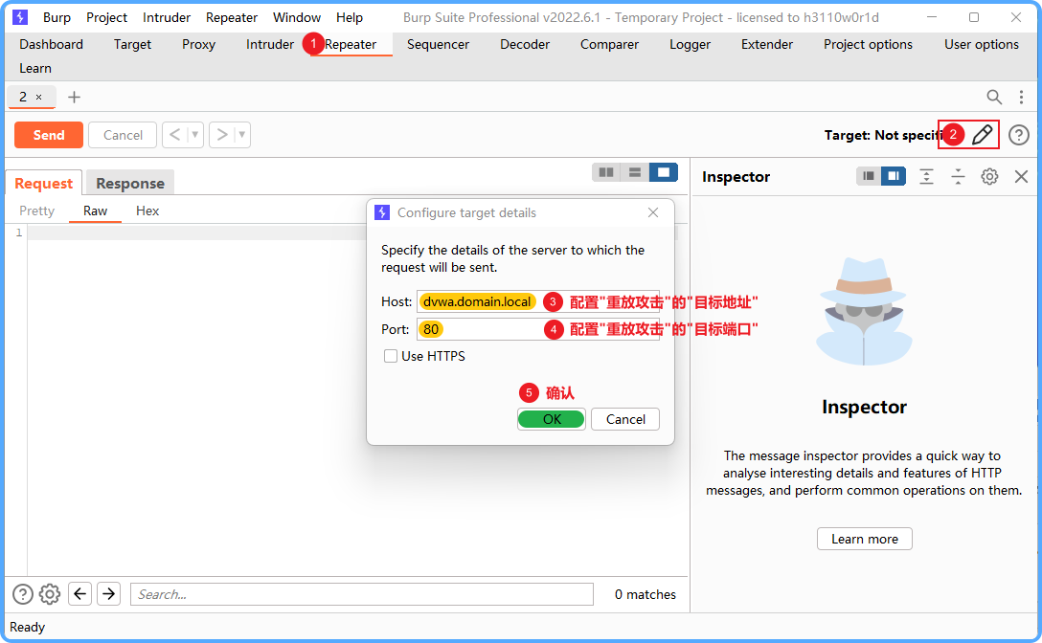Viewport: 1042px width, 643px height.
Task: Open the Intruder menu in menu bar
Action: tap(166, 17)
